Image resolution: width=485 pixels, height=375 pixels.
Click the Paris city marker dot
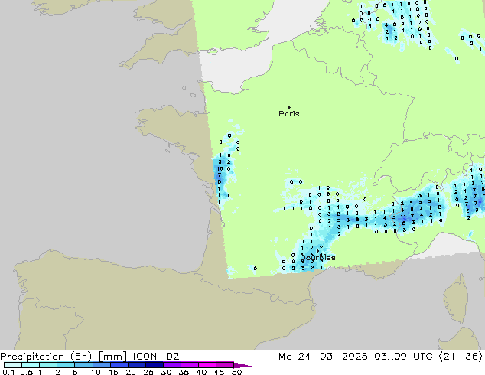pyautogui.click(x=289, y=107)
